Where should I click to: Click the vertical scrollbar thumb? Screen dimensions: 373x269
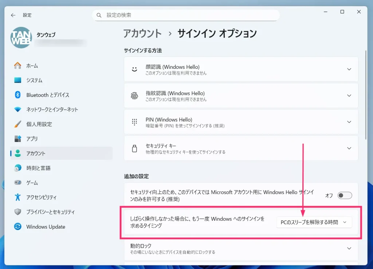click(x=366, y=95)
